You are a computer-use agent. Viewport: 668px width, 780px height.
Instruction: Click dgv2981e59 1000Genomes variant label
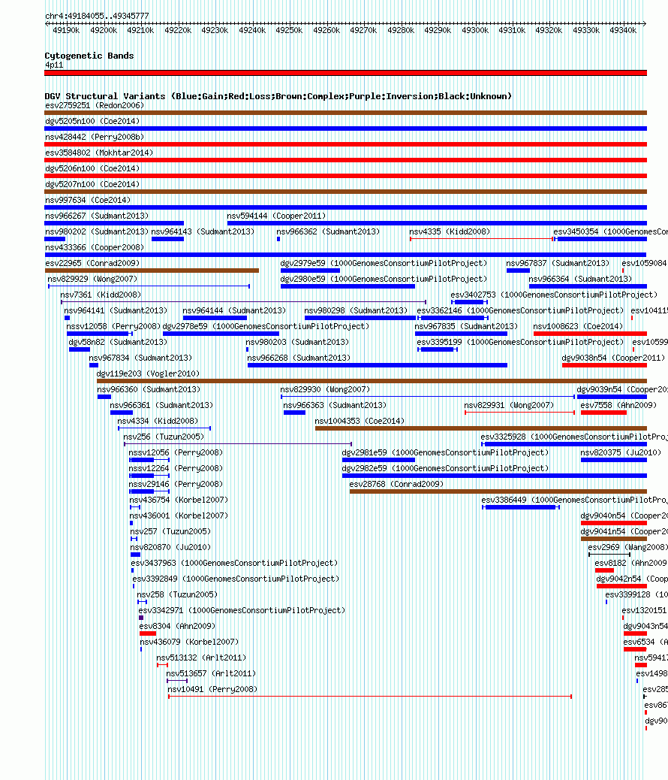(445, 453)
